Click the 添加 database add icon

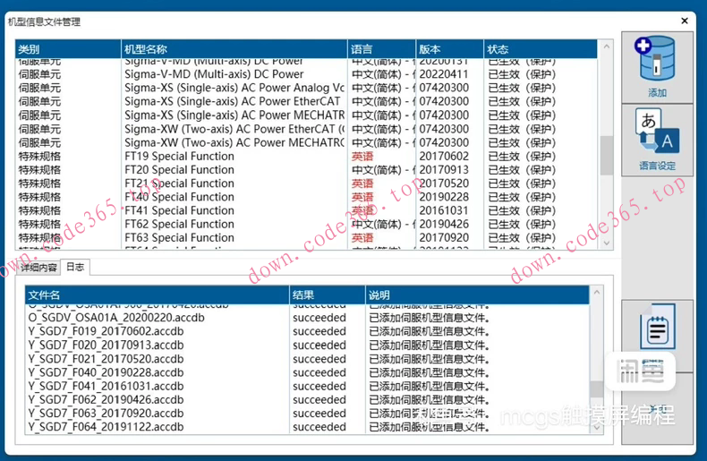[x=657, y=68]
